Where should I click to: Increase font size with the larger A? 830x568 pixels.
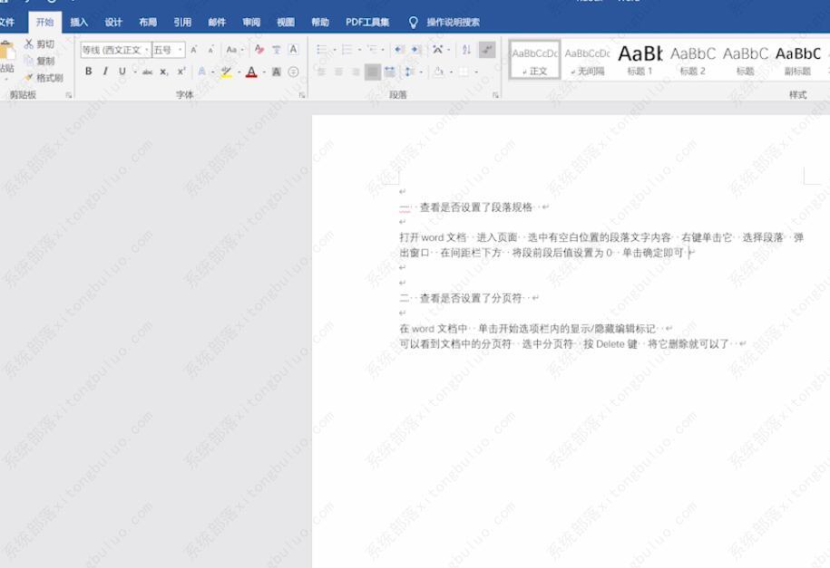(x=194, y=50)
